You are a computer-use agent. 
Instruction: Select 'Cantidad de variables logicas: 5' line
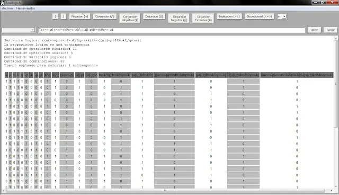(x=37, y=57)
